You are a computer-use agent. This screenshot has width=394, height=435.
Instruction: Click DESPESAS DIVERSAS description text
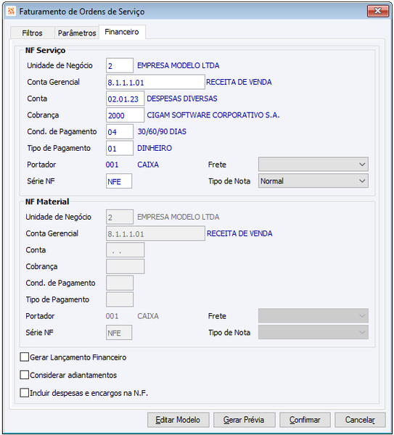[182, 99]
